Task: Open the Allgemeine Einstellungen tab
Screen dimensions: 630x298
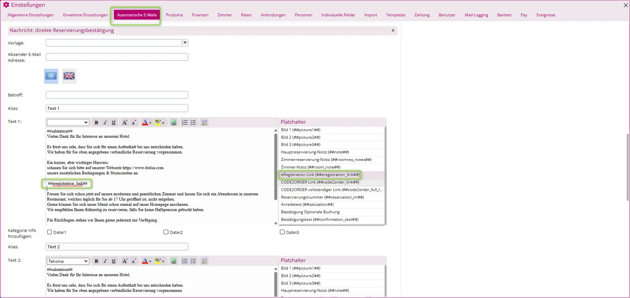Action: click(31, 15)
